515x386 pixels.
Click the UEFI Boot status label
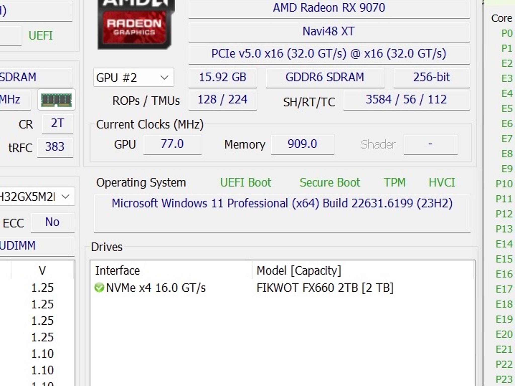246,182
